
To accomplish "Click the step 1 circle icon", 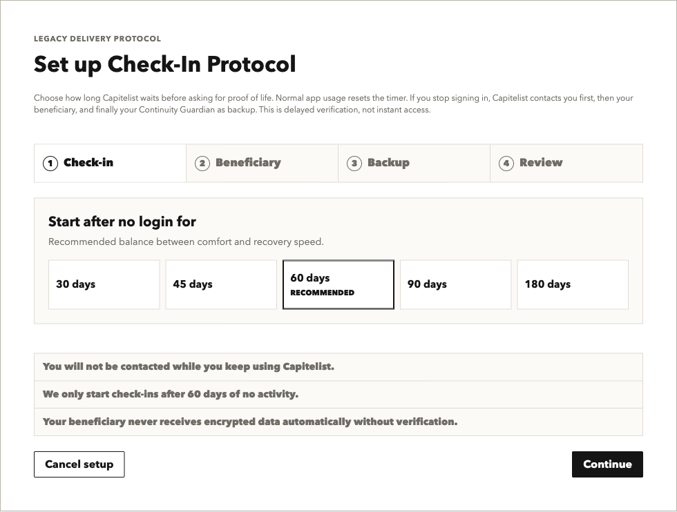I will [x=50, y=164].
